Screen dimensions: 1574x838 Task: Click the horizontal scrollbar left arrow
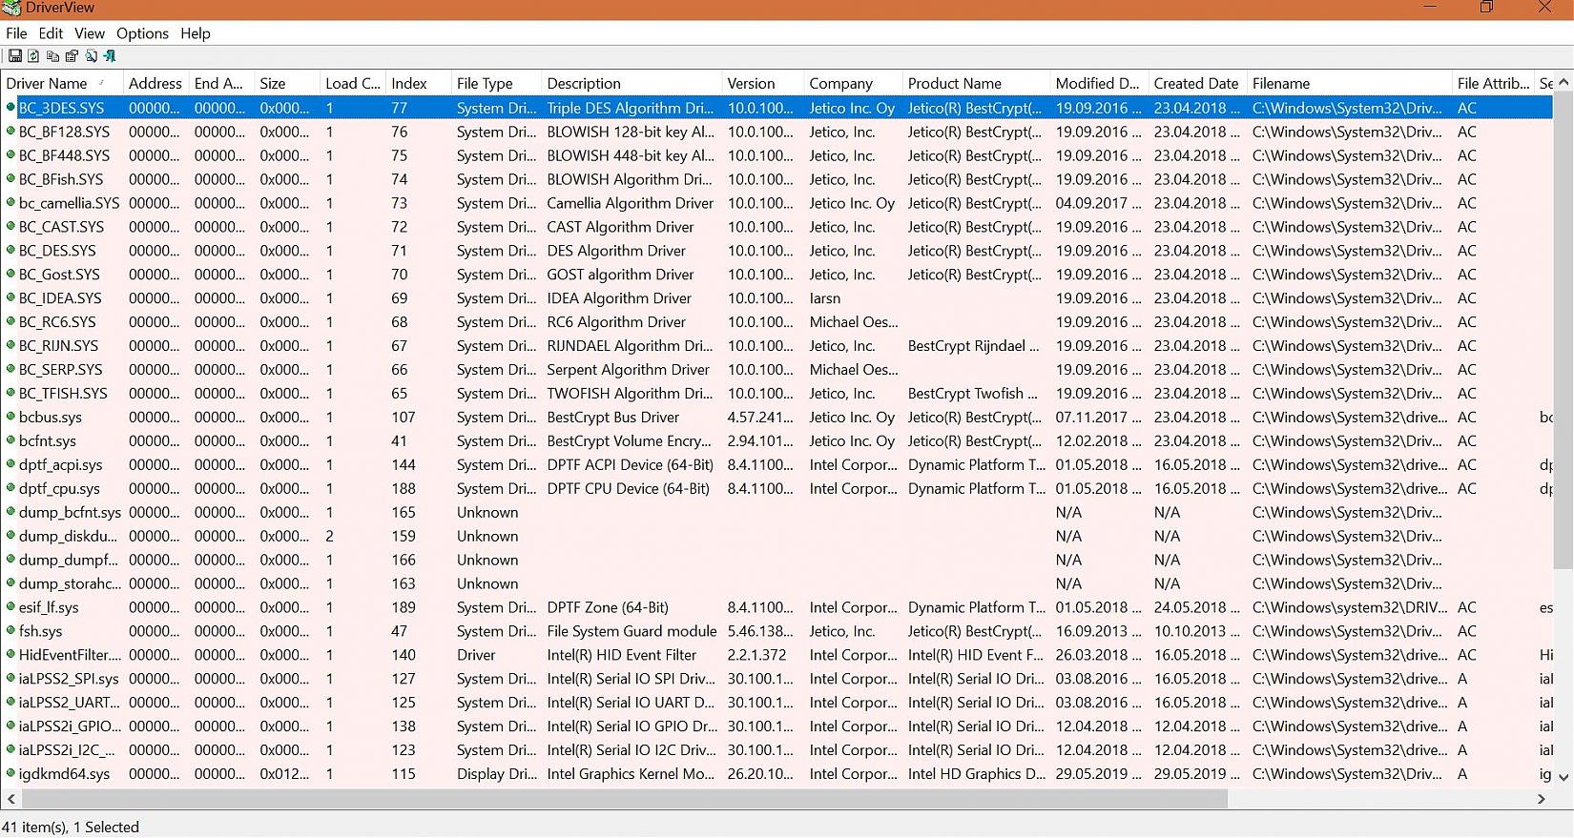coord(11,799)
